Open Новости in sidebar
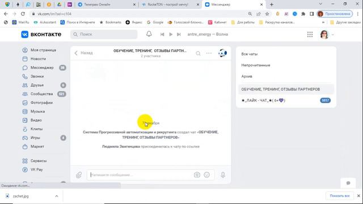The width and height of the screenshot is (363, 204). pyautogui.click(x=34, y=59)
